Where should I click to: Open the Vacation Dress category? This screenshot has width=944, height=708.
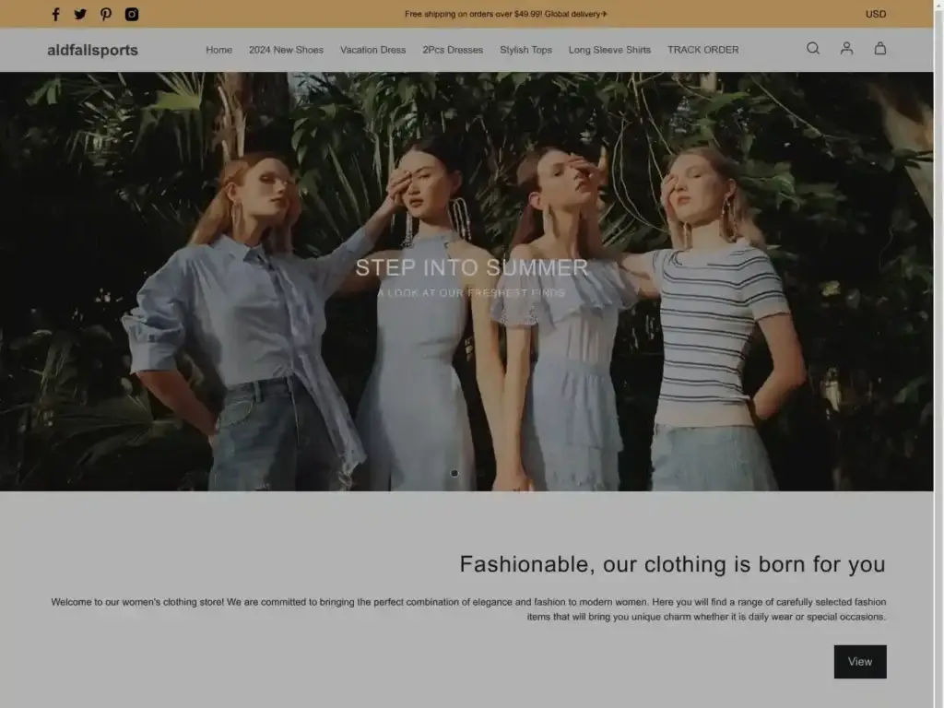pyautogui.click(x=372, y=50)
